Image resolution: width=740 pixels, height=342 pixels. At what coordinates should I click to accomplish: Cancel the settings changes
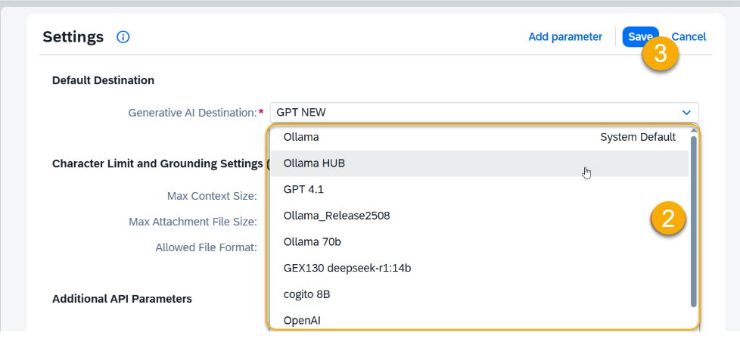tap(689, 36)
